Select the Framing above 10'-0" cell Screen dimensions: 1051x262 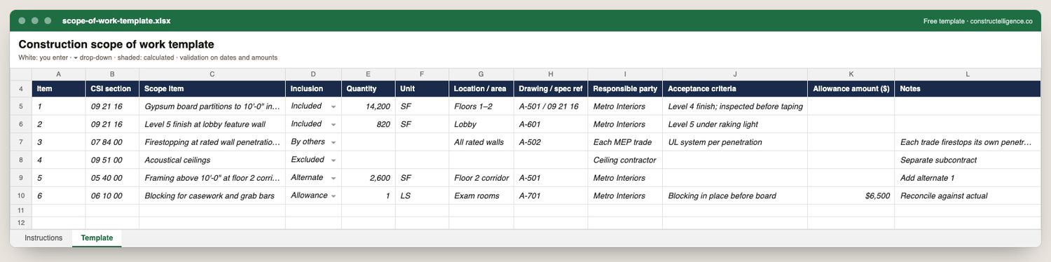click(212, 178)
